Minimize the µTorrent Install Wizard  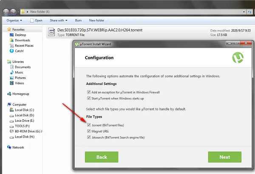(x=229, y=43)
